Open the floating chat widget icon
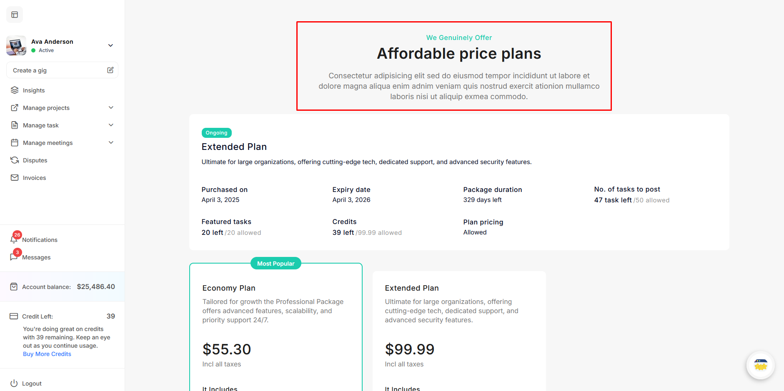 [x=760, y=365]
